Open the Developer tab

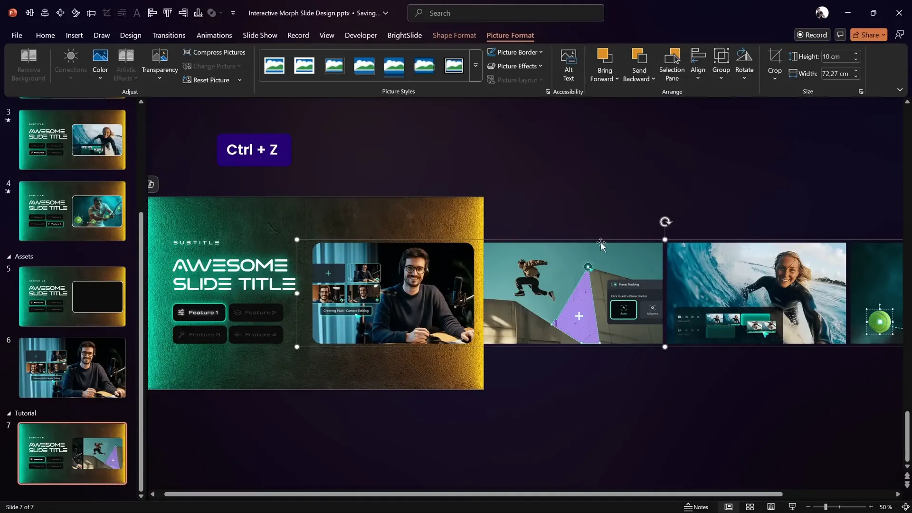(x=361, y=35)
